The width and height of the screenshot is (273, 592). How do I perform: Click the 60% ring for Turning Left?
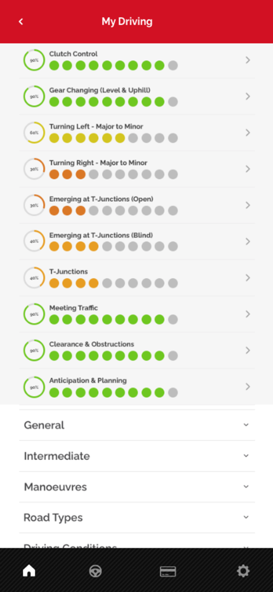point(34,133)
